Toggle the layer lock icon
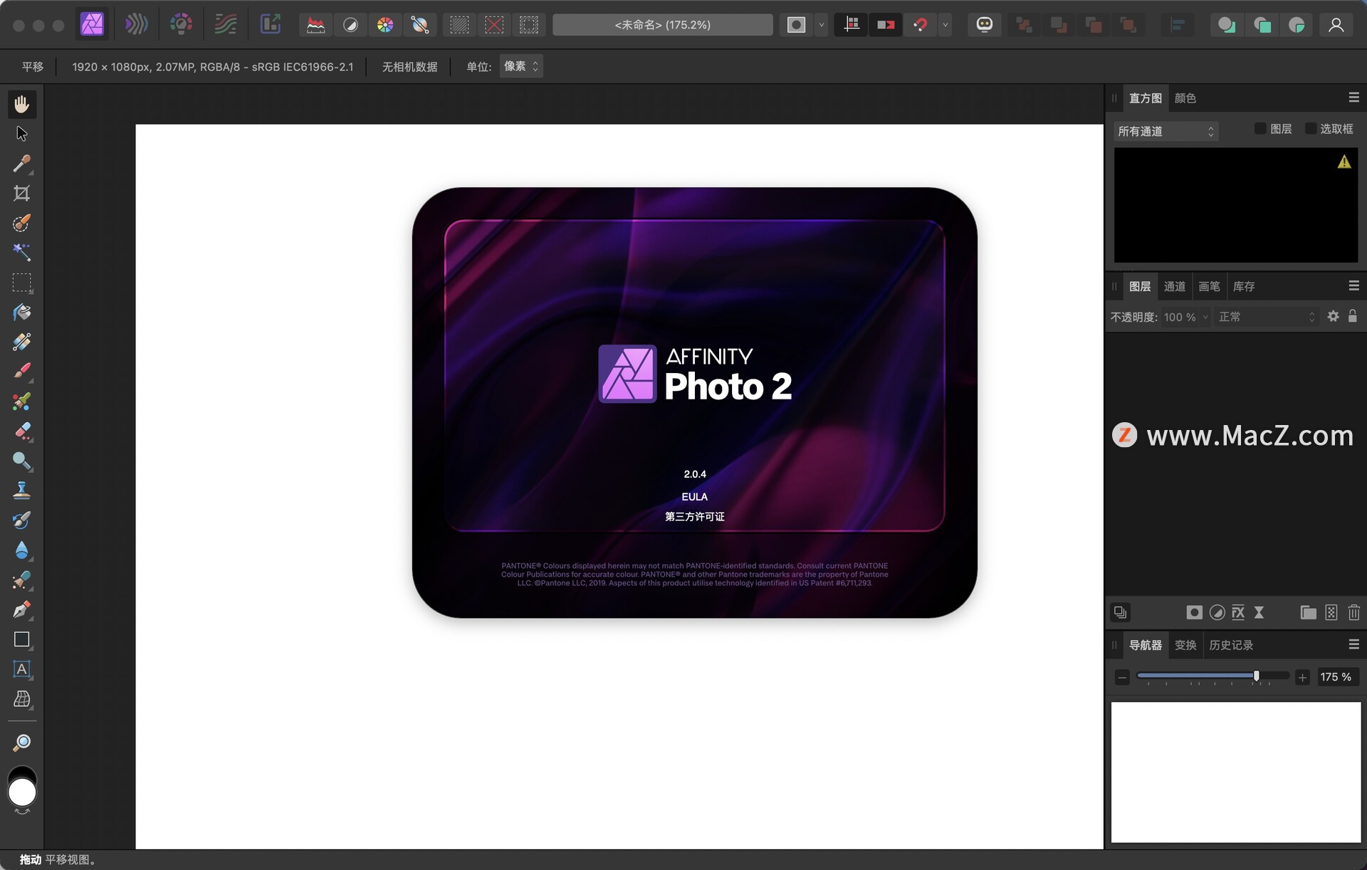1367x870 pixels. click(1353, 317)
